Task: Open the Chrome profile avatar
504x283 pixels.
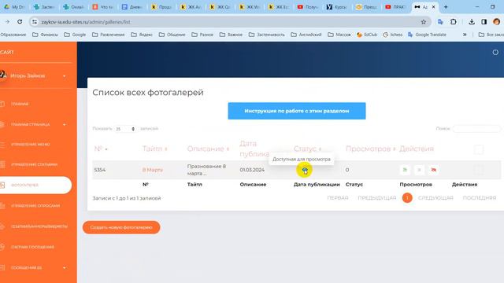Action: [x=497, y=22]
